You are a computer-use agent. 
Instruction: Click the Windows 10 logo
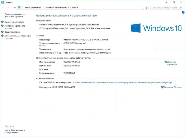click(156, 28)
